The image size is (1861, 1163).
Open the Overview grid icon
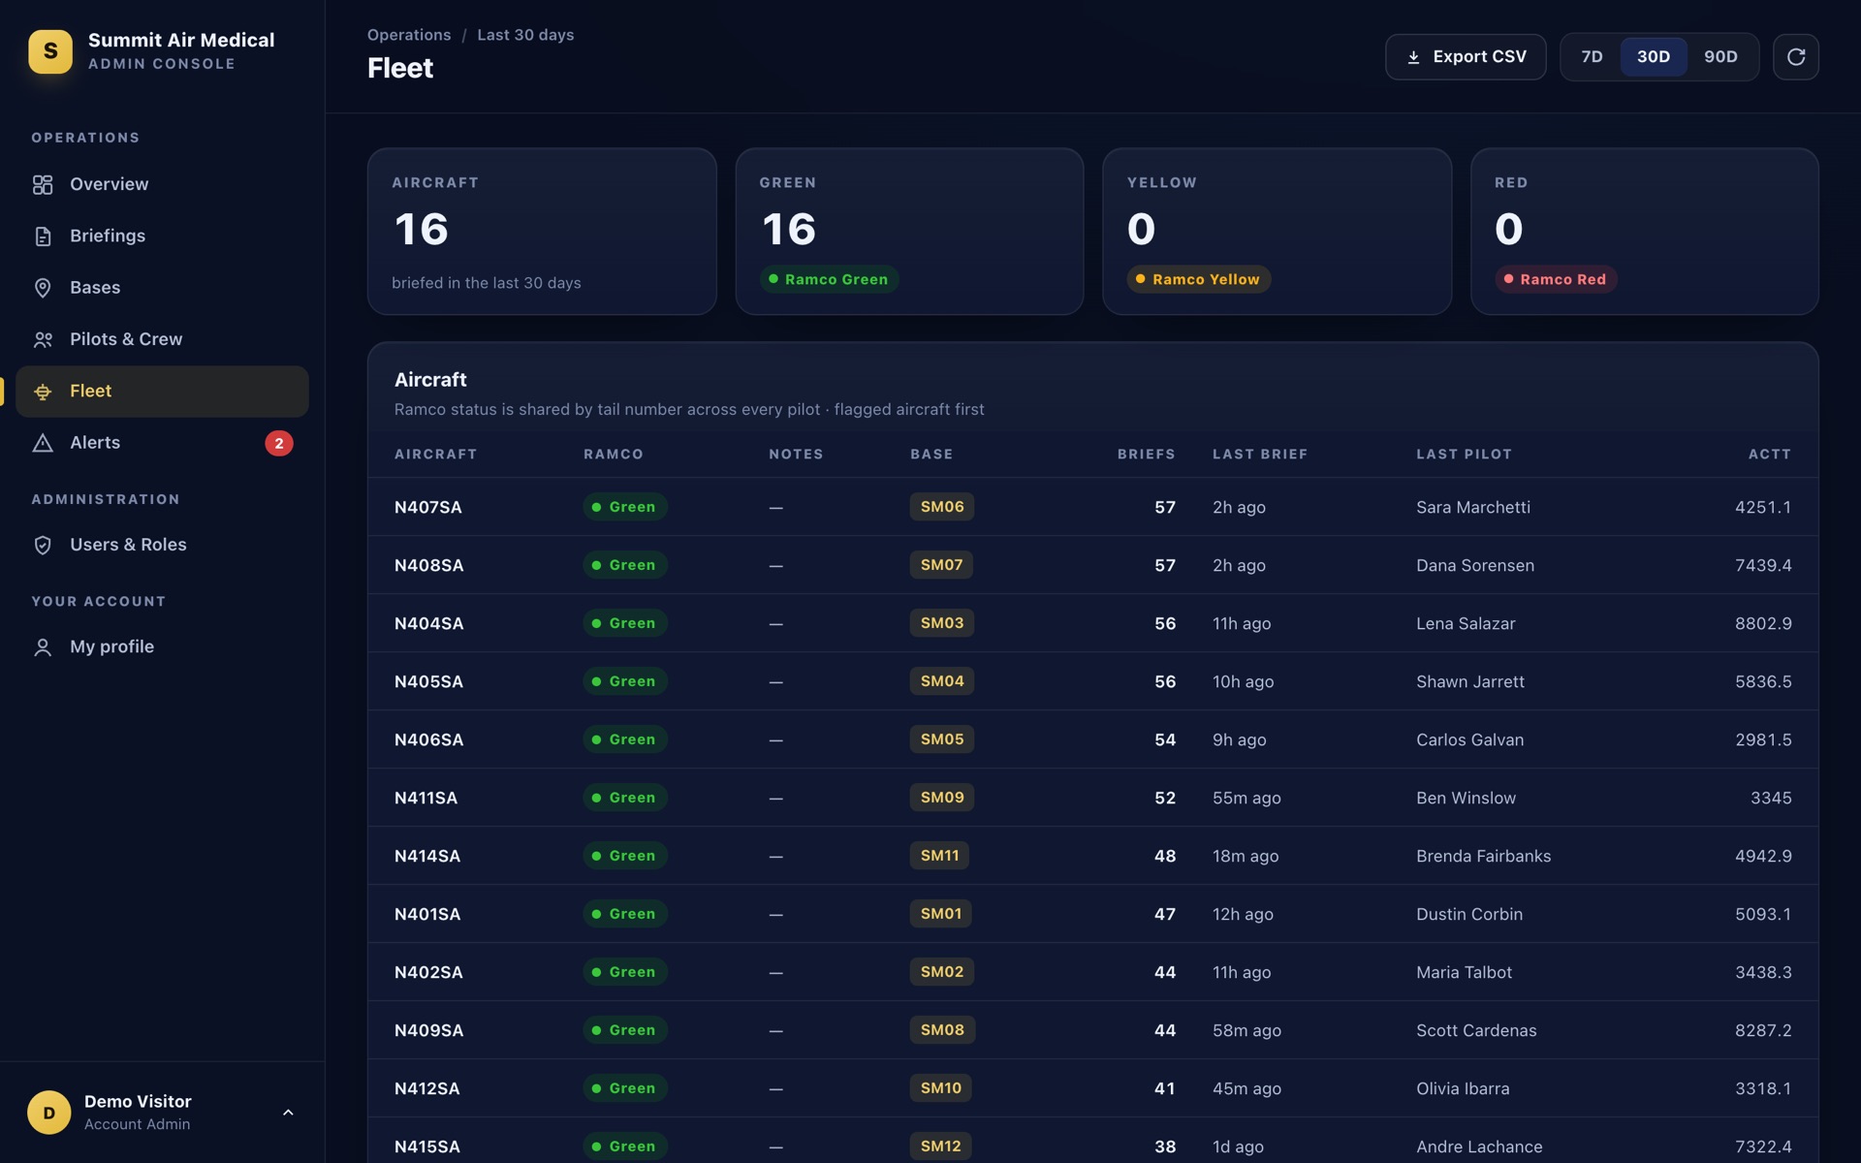click(43, 184)
